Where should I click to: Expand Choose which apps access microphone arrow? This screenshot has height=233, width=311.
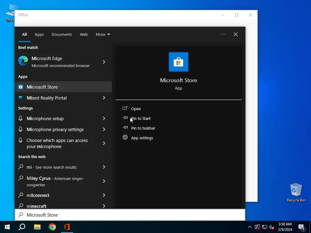(x=104, y=143)
